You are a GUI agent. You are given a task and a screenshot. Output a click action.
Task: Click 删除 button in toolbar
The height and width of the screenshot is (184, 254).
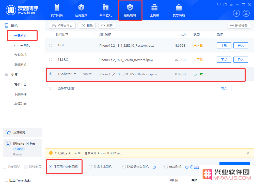[x=87, y=26]
